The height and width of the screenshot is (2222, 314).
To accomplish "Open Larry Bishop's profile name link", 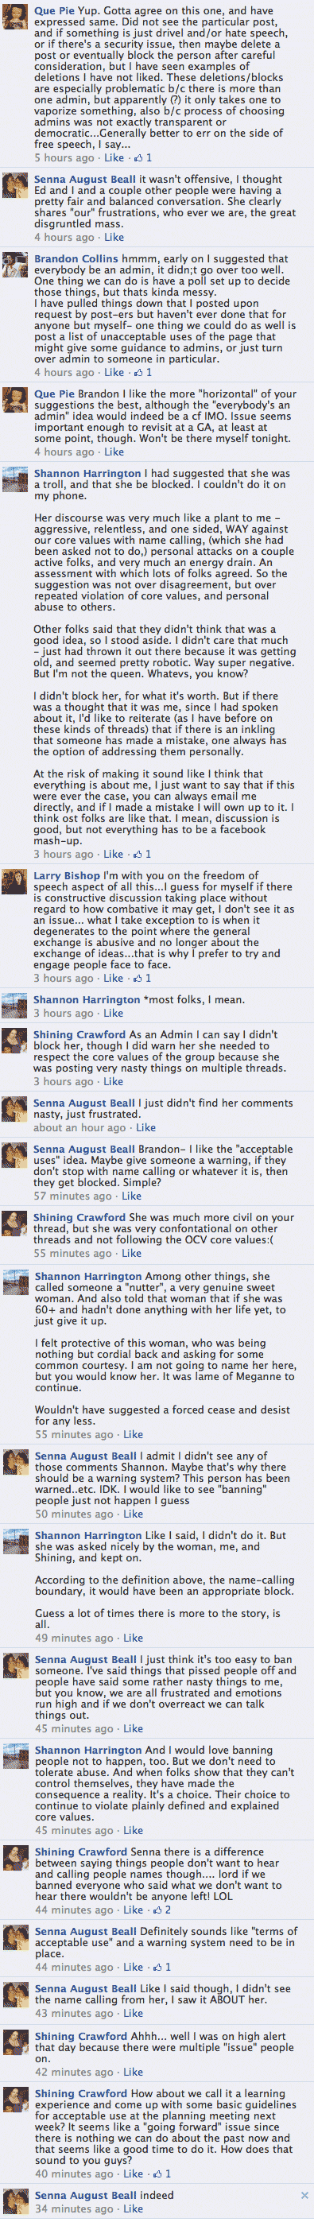I will (x=67, y=875).
